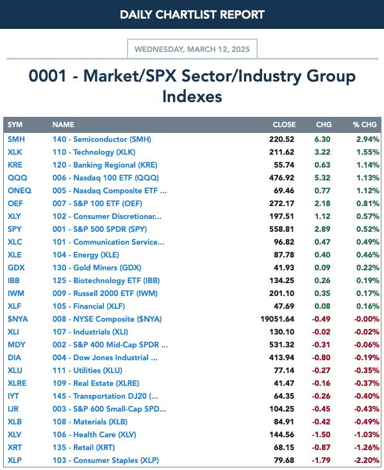Select the QQQ symbol link
384x470 pixels.
[17, 178]
